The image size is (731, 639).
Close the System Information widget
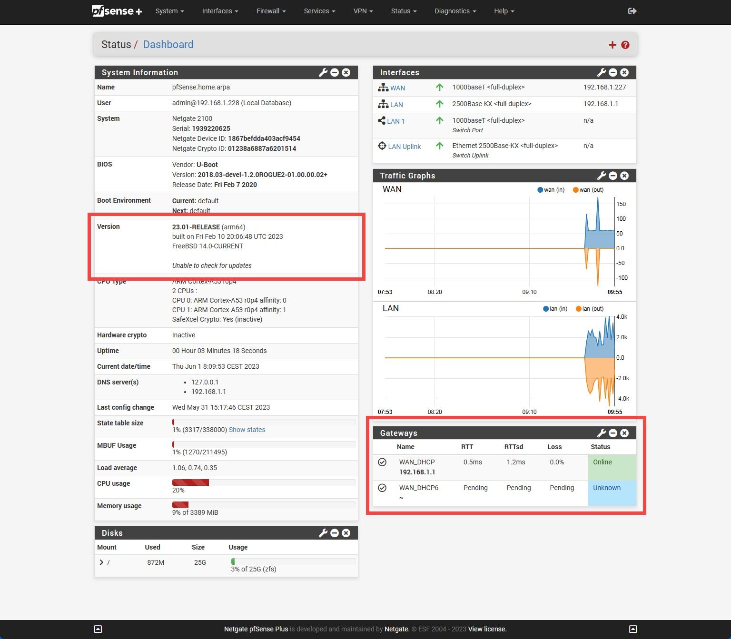point(346,72)
